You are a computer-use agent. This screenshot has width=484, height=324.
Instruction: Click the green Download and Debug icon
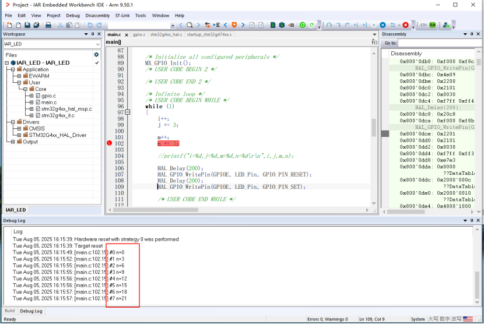pyautogui.click(x=303, y=25)
